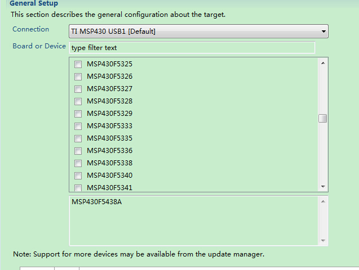Select the MSP430F5338 list entry text

[109, 163]
